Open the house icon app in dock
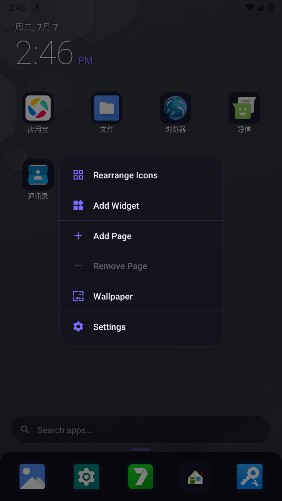The image size is (282, 501). 195,477
